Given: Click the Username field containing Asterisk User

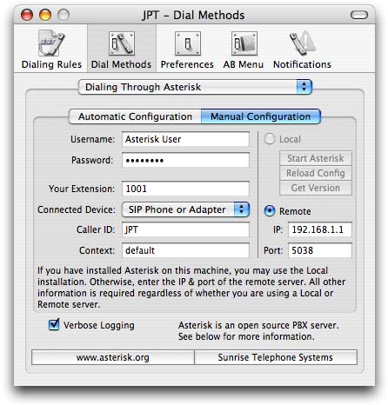Looking at the screenshot, I should (185, 139).
